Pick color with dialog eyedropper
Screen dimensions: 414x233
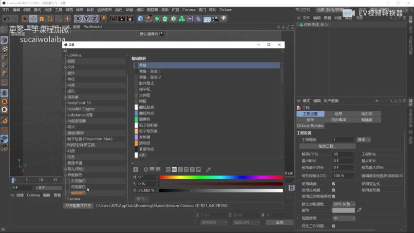point(208,169)
